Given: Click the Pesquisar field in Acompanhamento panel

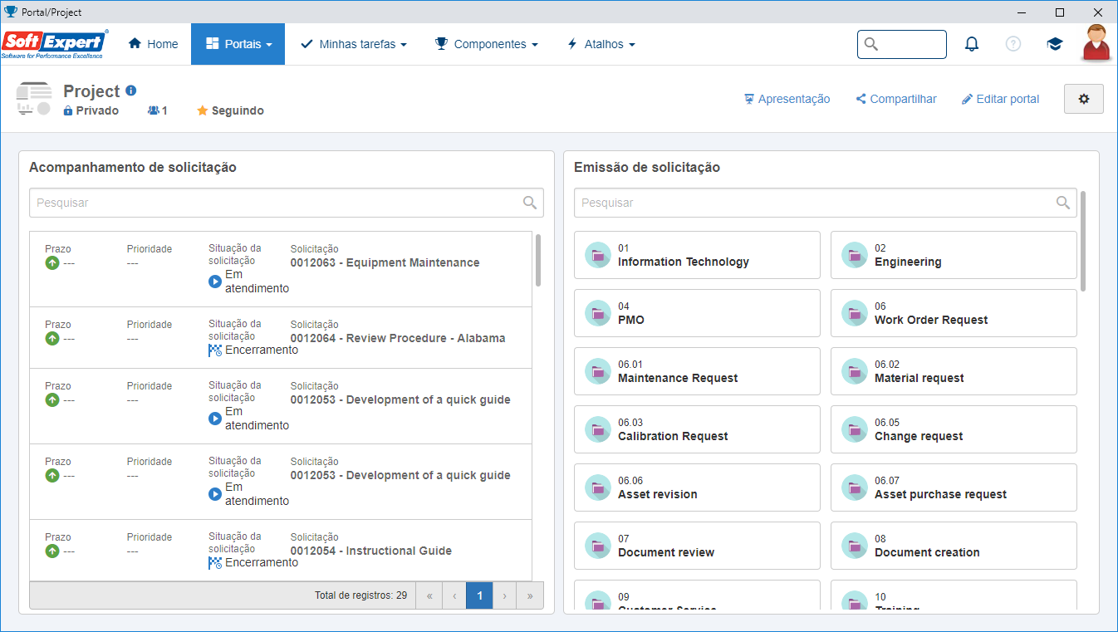Looking at the screenshot, I should (287, 203).
